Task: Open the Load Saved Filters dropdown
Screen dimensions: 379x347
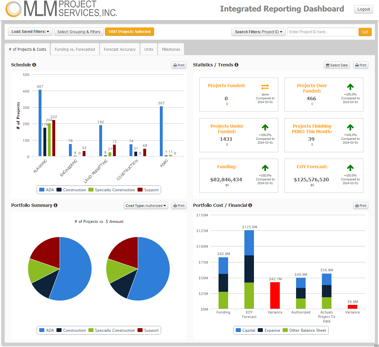Action: click(x=30, y=32)
